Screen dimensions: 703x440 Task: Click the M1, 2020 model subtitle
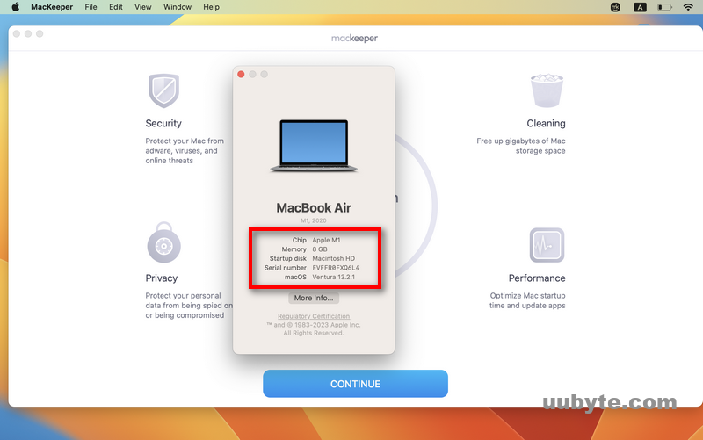[314, 220]
